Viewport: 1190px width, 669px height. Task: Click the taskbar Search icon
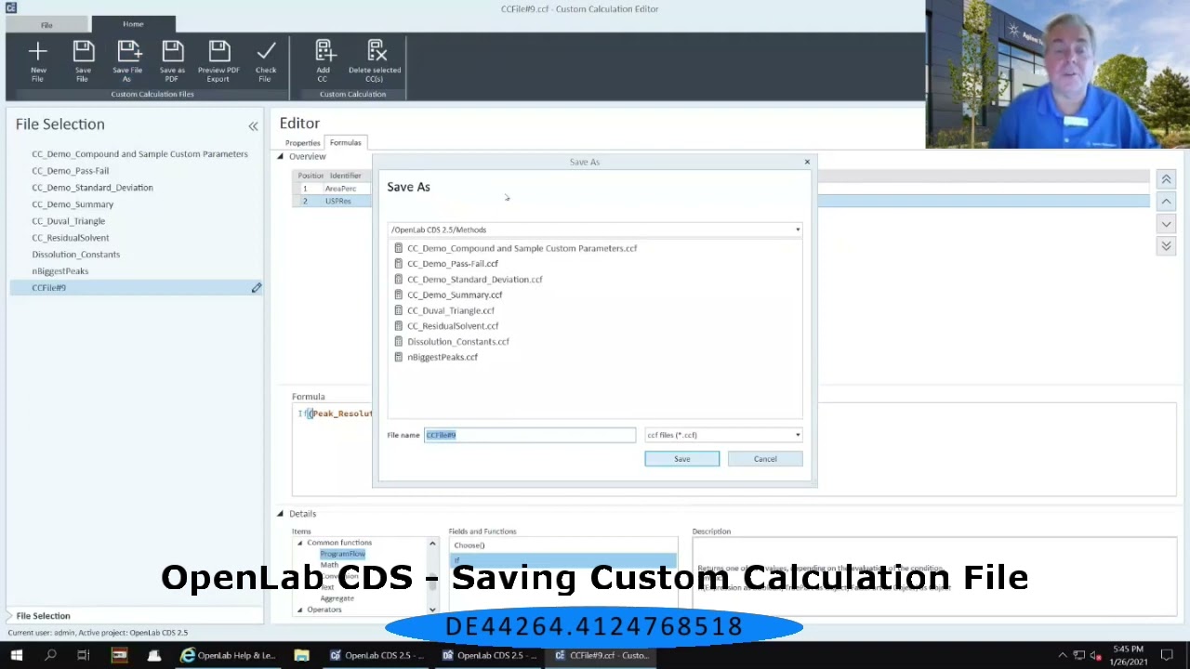point(50,655)
